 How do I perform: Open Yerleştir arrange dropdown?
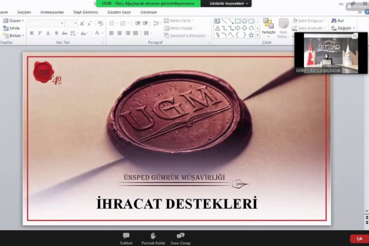point(269,28)
